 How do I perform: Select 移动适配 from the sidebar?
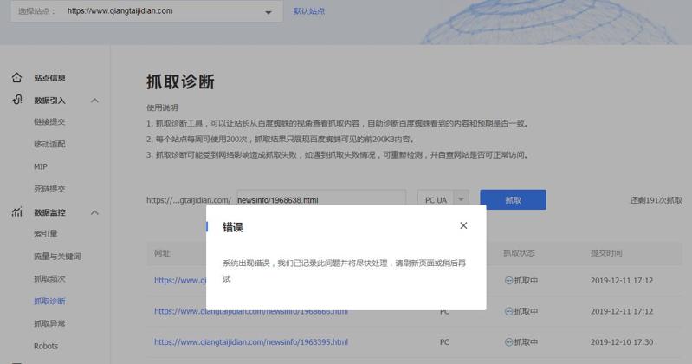(49, 145)
